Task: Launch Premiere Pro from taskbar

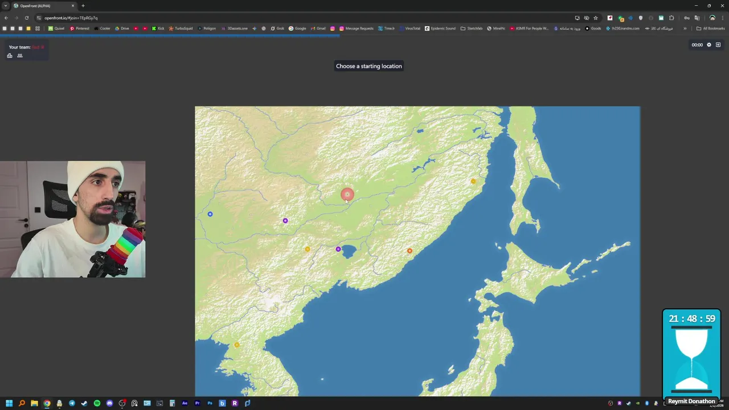Action: [x=197, y=403]
